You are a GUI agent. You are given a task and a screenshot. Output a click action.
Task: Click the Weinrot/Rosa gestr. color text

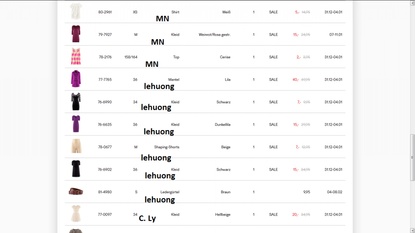tap(214, 35)
